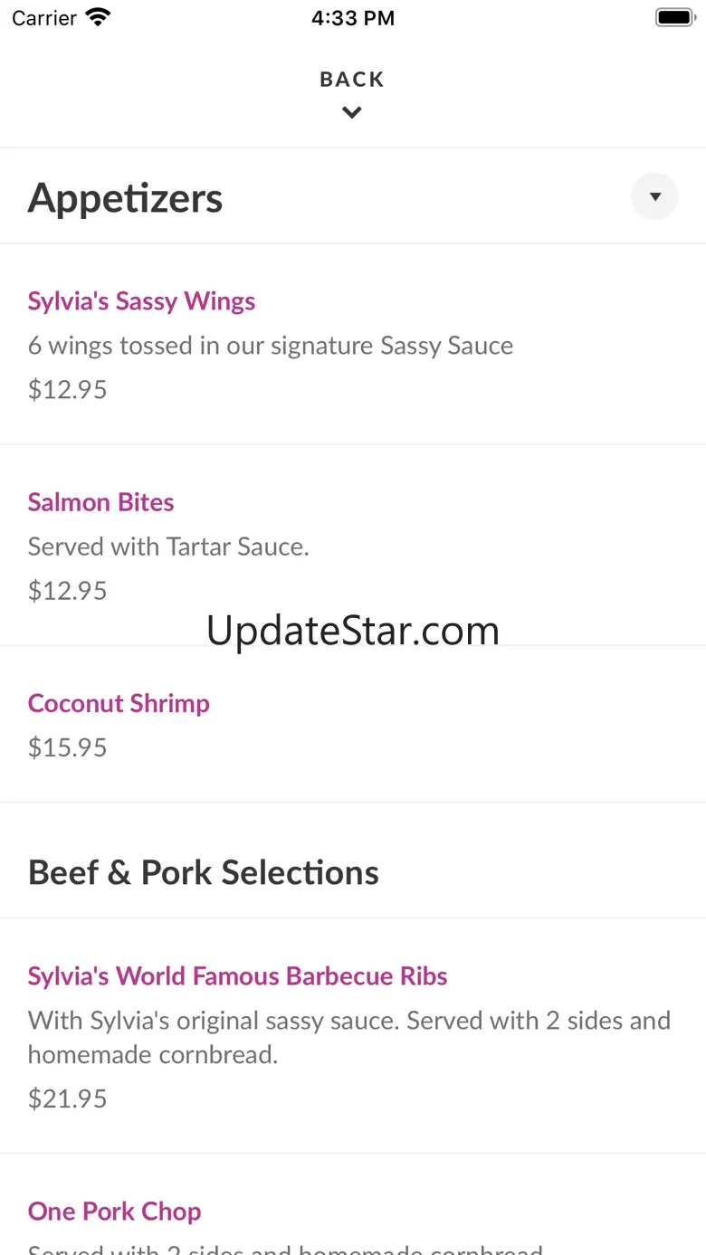
Task: Tap the 4:33 PM clock
Action: click(x=353, y=18)
